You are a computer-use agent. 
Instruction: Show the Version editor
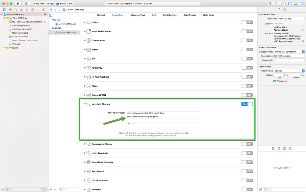point(282,4)
